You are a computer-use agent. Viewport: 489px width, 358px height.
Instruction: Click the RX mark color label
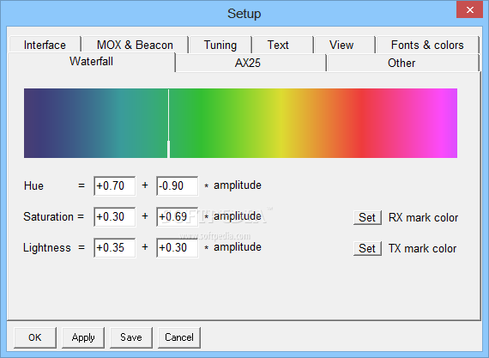tap(423, 217)
